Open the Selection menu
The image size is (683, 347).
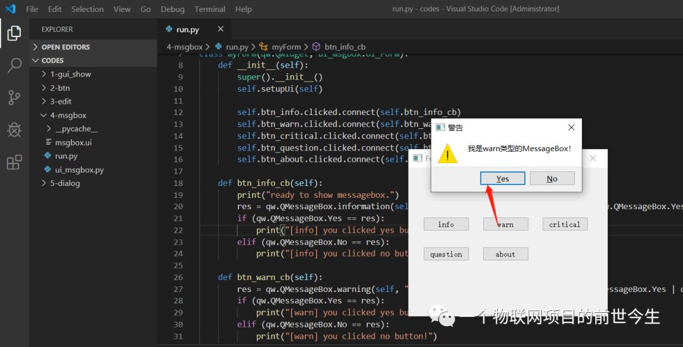tap(87, 9)
